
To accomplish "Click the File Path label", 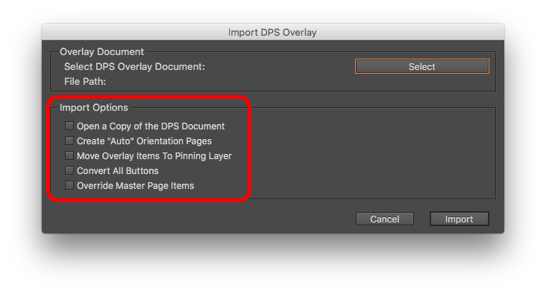I will tap(85, 82).
